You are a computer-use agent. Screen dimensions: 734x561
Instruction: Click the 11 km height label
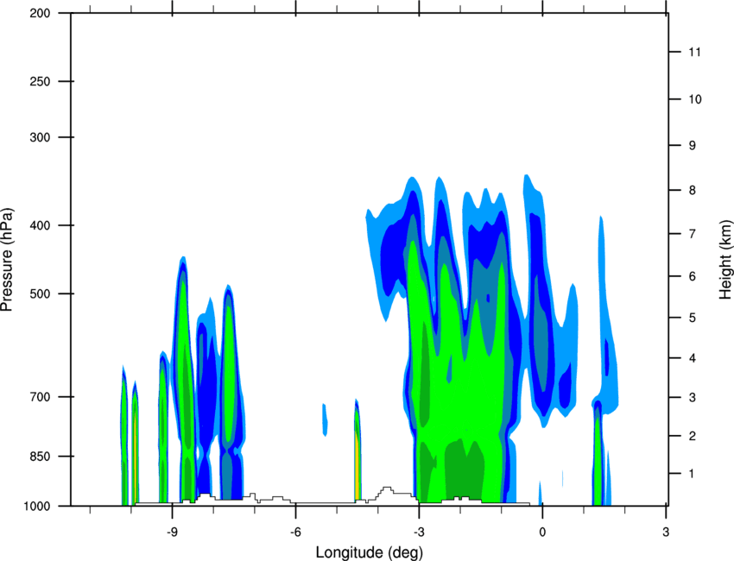[x=695, y=52]
